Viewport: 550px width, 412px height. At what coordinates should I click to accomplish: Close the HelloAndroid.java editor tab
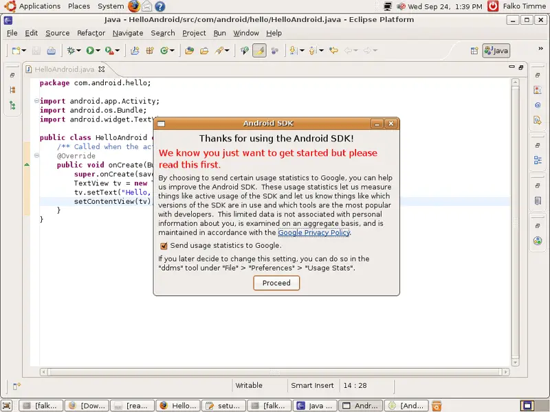[101, 69]
